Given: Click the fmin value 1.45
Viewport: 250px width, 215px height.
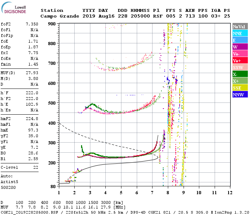Looking at the screenshot, I should coord(33,64).
